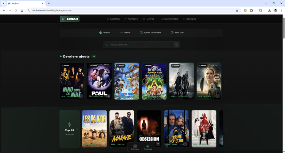Open the tab search dropdown arrow
The width and height of the screenshot is (285, 153).
tap(3, 3)
